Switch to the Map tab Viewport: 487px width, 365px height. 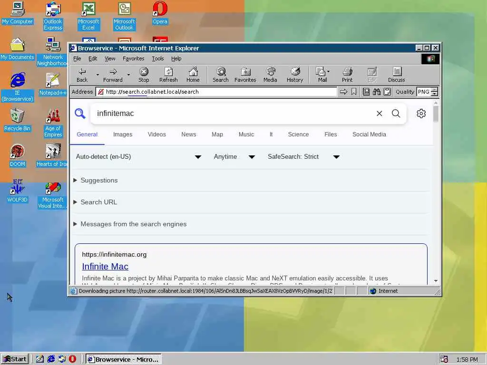(217, 134)
